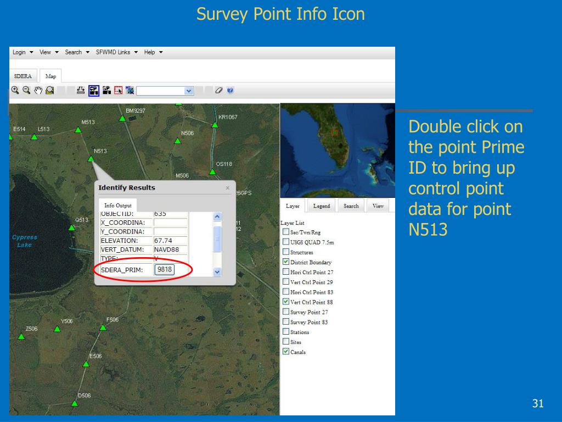Enable the USGS QUAD 7.5m layer
This screenshot has height=422, width=562.
tap(285, 242)
